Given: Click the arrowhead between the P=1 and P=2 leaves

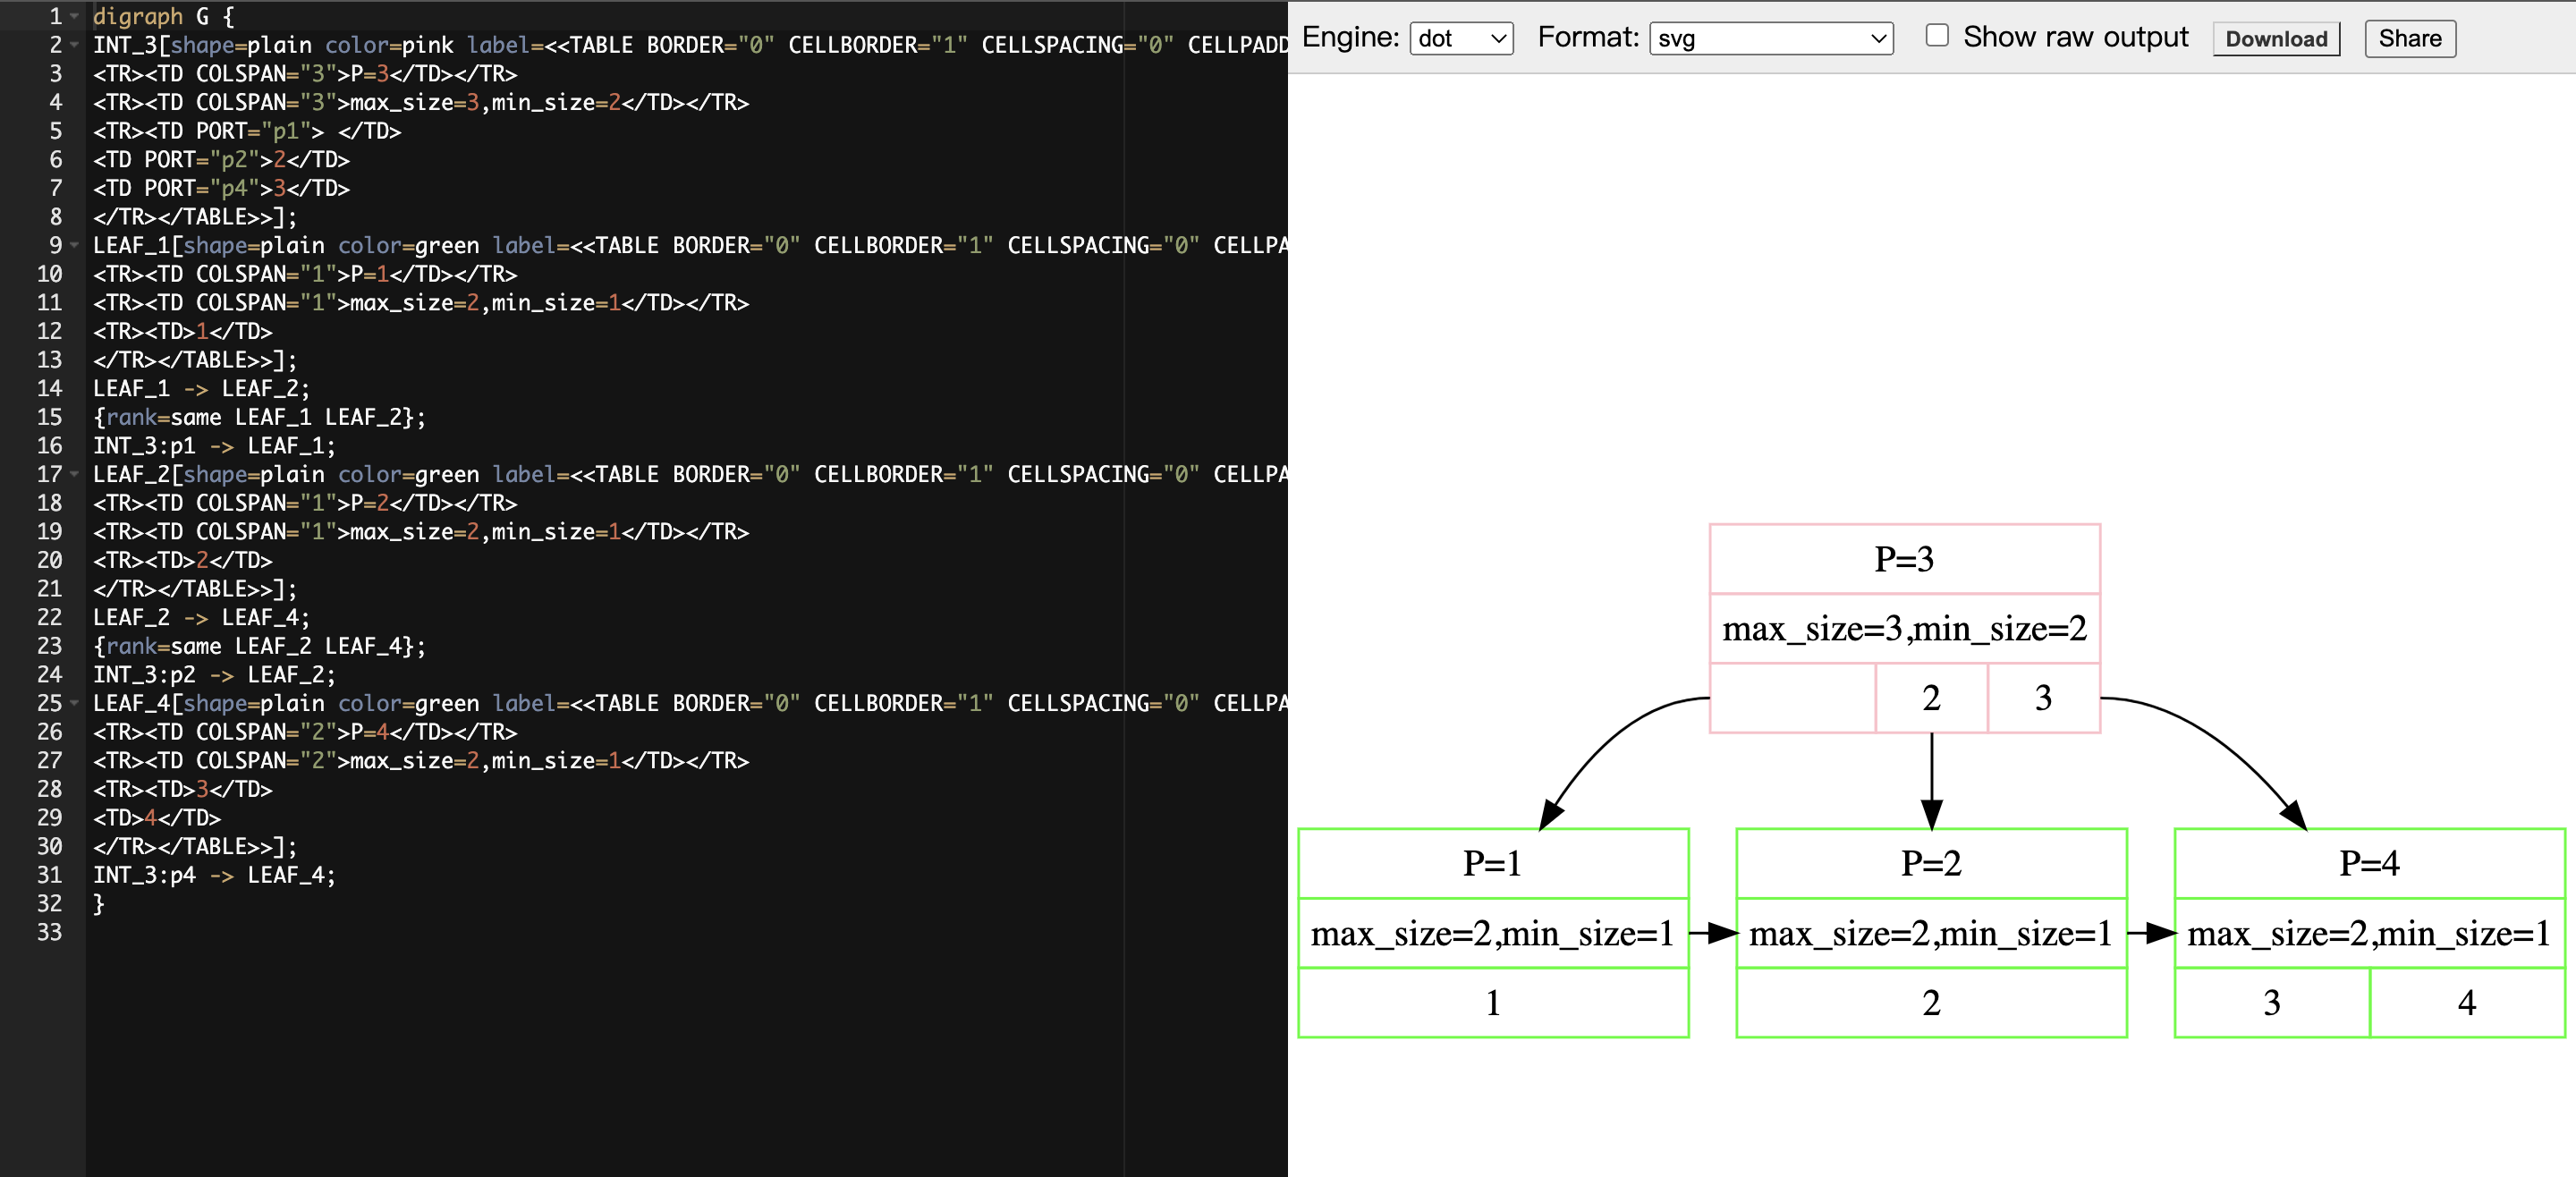Looking at the screenshot, I should pos(1722,933).
